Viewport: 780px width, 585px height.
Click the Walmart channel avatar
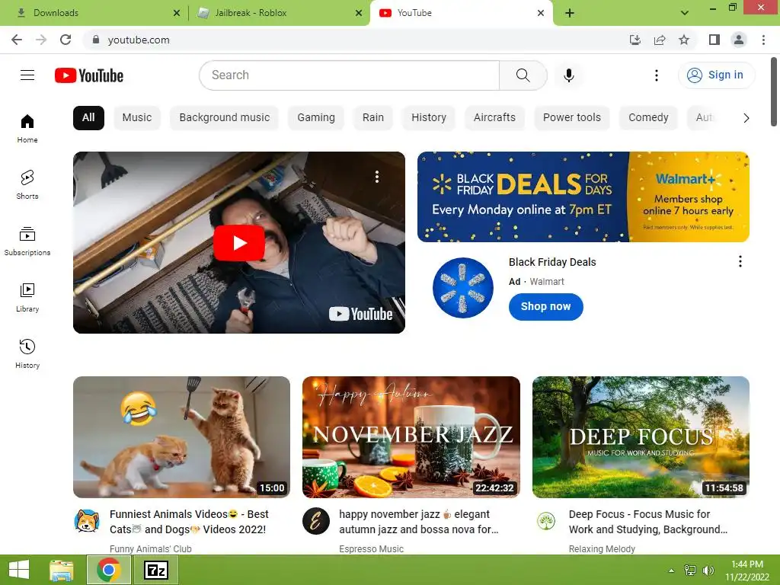pos(462,288)
